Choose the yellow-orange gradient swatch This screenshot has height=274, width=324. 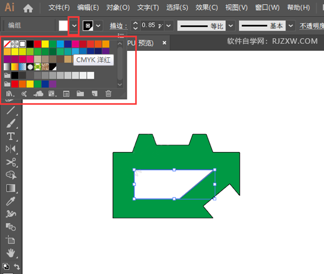pyautogui.click(x=15, y=67)
